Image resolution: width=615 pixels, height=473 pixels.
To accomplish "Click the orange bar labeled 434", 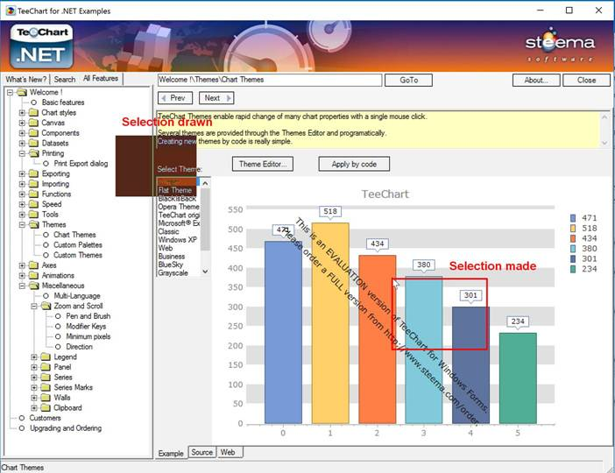I will point(377,339).
